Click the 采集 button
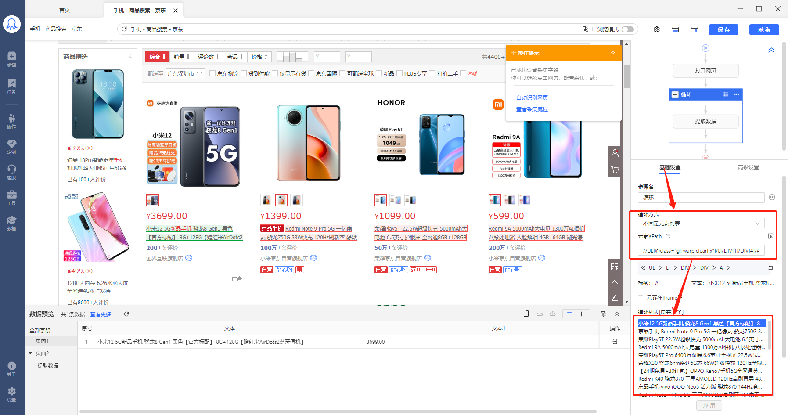Viewport: 788px width, 415px height. (764, 29)
